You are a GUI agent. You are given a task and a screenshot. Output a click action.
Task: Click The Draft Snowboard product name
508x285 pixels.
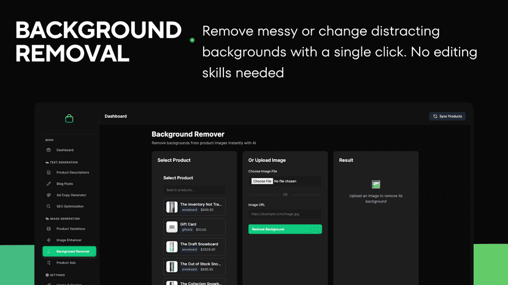(x=199, y=244)
